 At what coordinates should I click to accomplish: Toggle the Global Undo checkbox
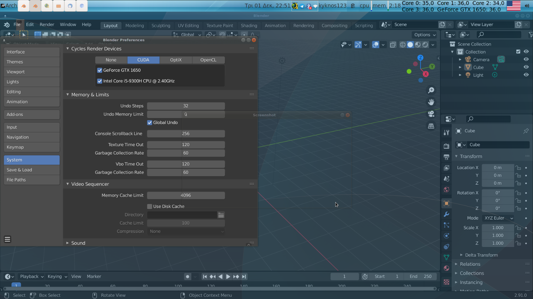(150, 123)
